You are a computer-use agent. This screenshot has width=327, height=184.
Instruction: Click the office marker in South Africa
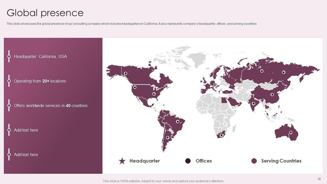(221, 135)
